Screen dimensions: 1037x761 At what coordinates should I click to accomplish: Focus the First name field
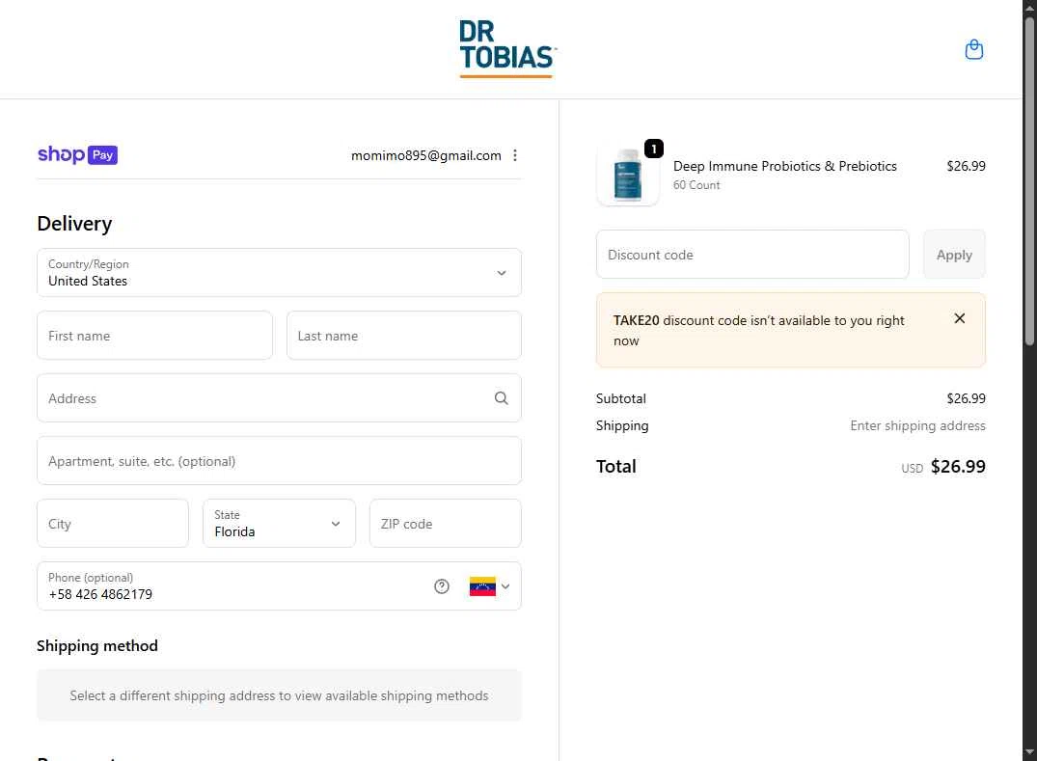[154, 336]
